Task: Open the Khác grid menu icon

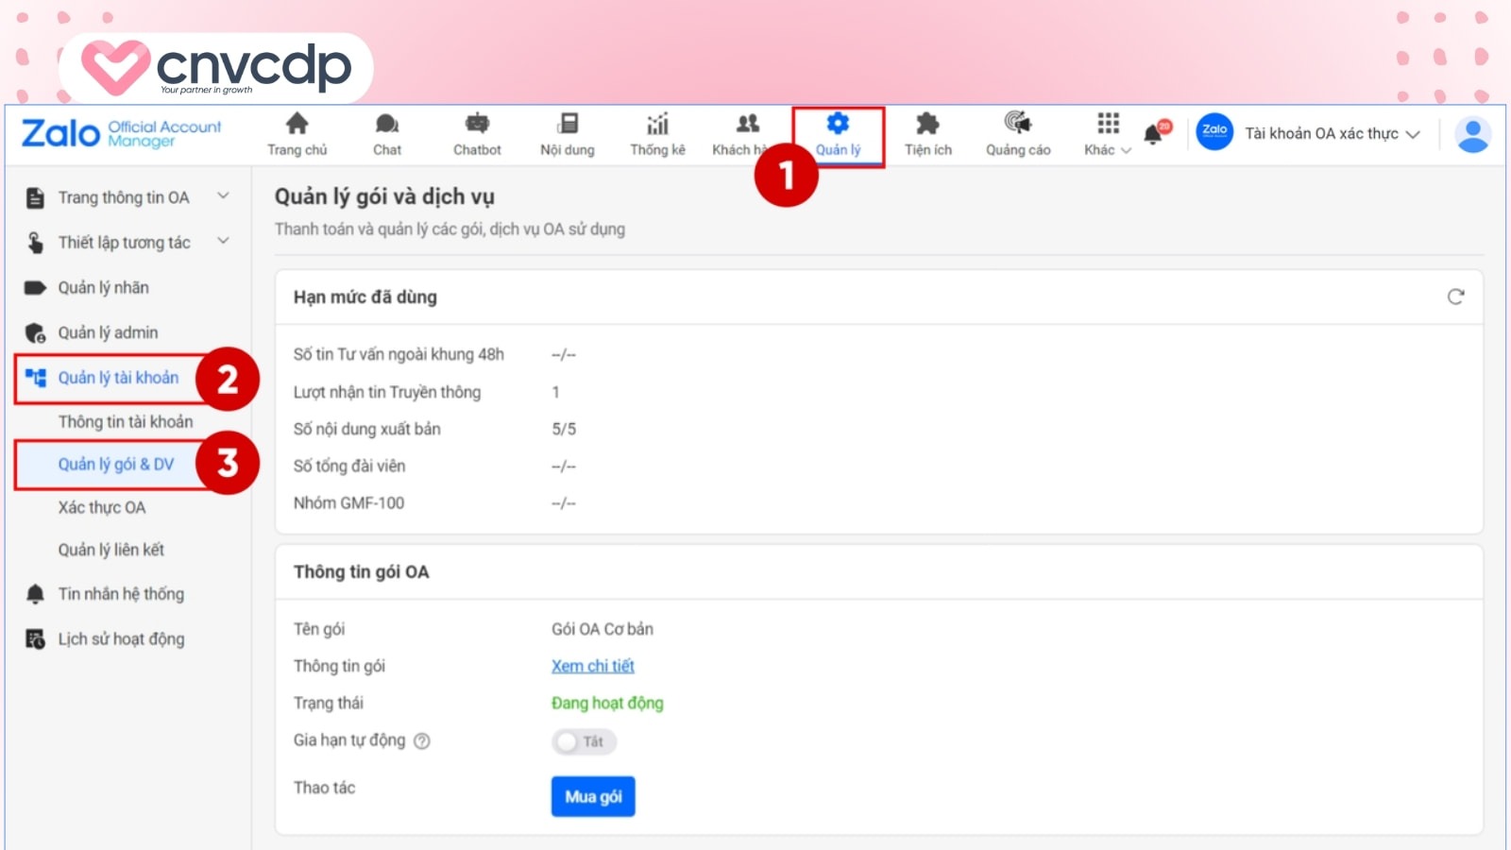Action: [1108, 124]
